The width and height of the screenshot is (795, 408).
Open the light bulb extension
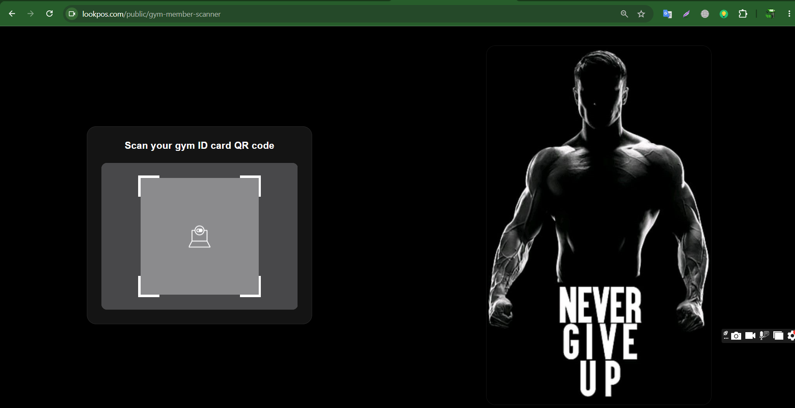[x=724, y=14]
